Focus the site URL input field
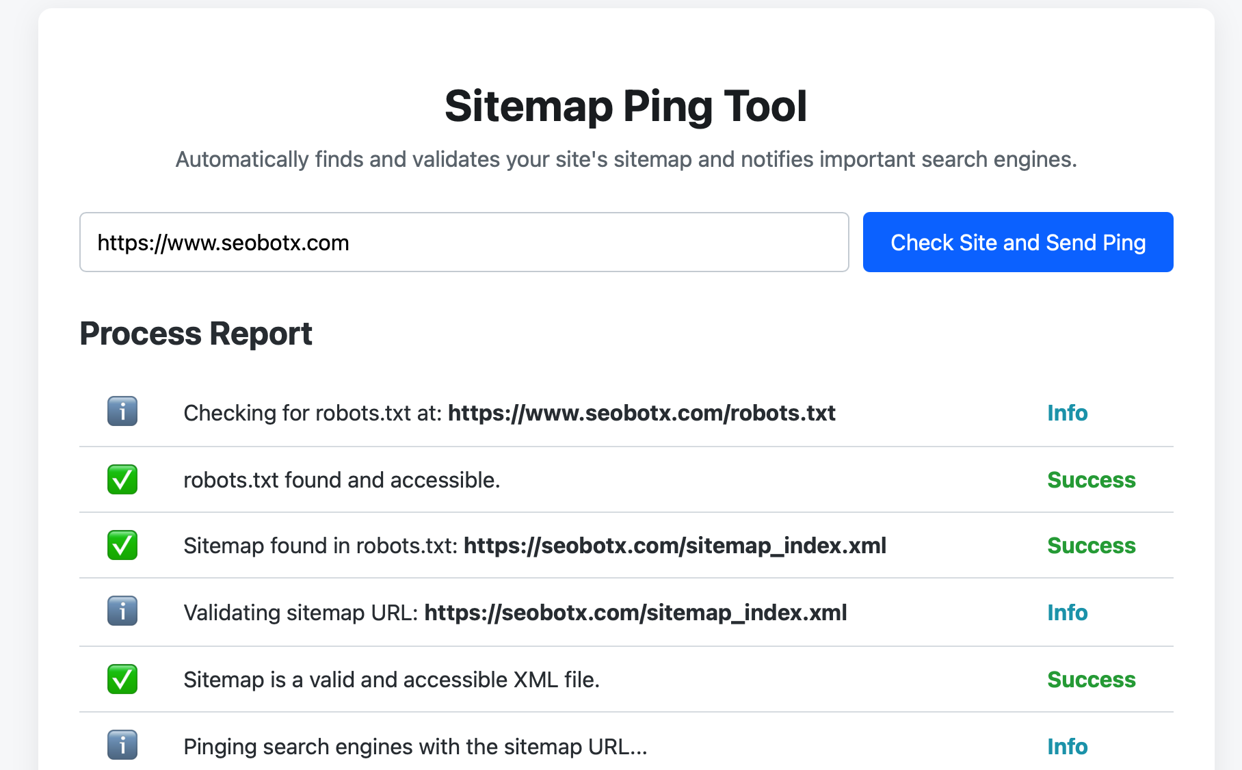This screenshot has width=1242, height=770. (x=464, y=242)
